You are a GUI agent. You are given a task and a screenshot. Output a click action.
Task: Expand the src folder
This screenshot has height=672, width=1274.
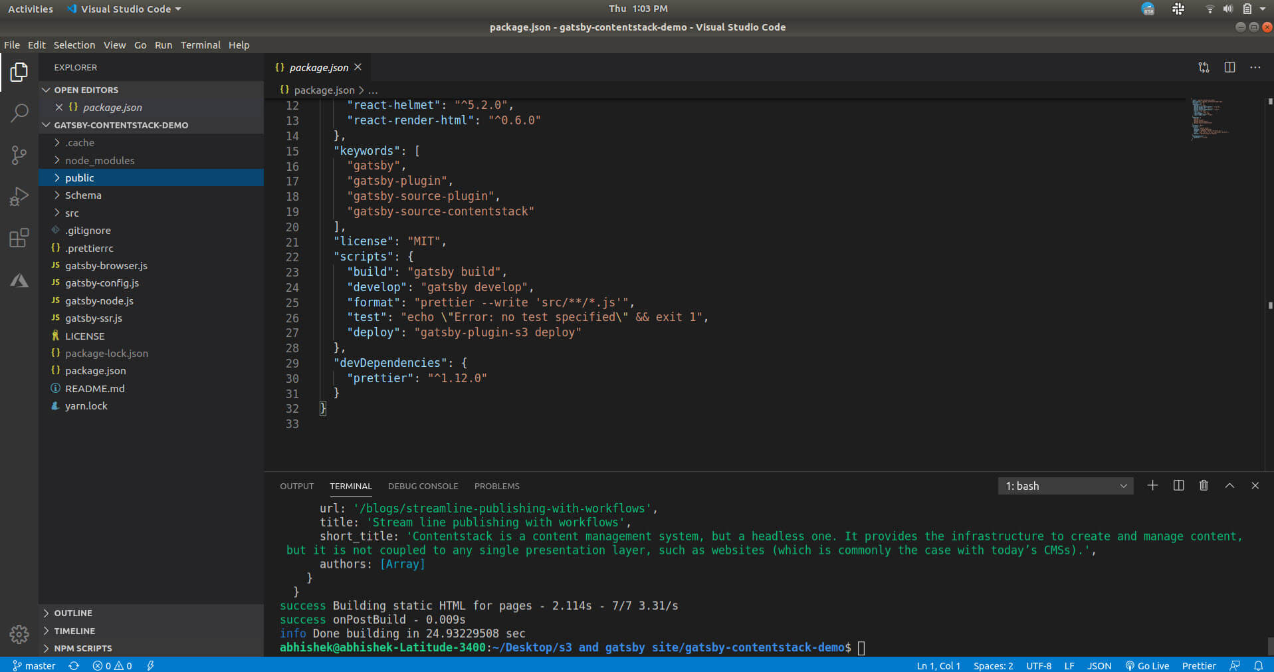(151, 213)
